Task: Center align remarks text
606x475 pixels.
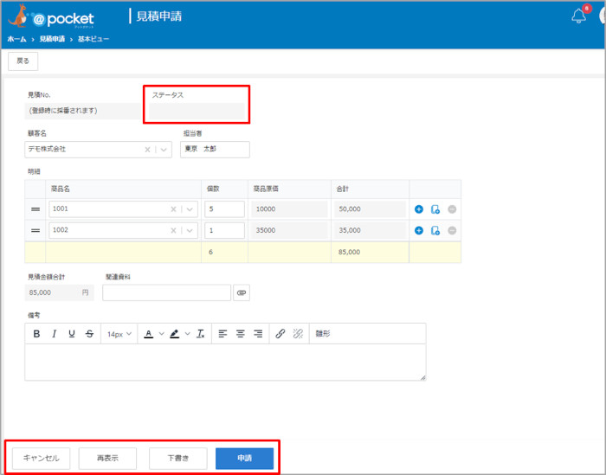Action: [241, 334]
